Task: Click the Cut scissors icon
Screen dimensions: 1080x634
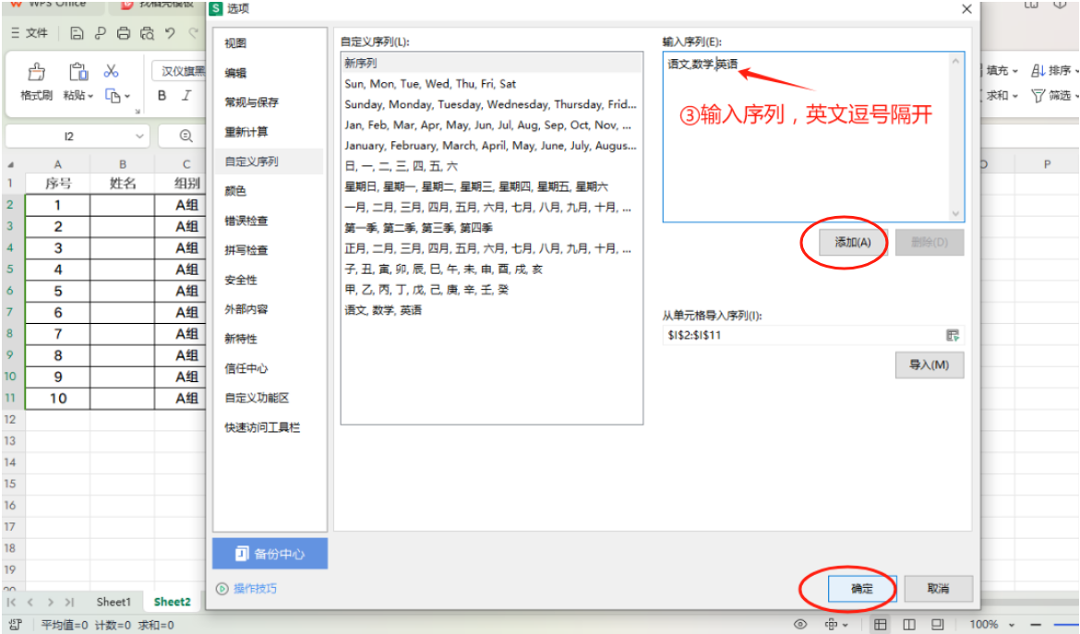Action: click(x=111, y=70)
